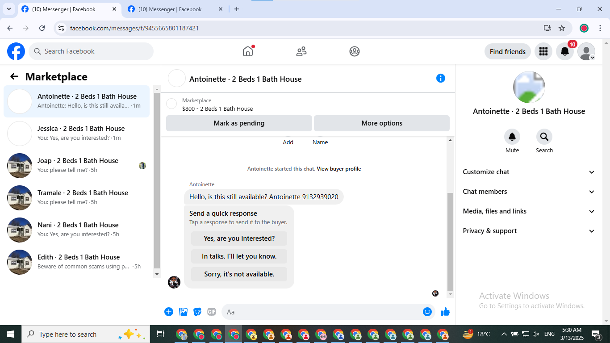Install app icon in address bar

click(547, 28)
